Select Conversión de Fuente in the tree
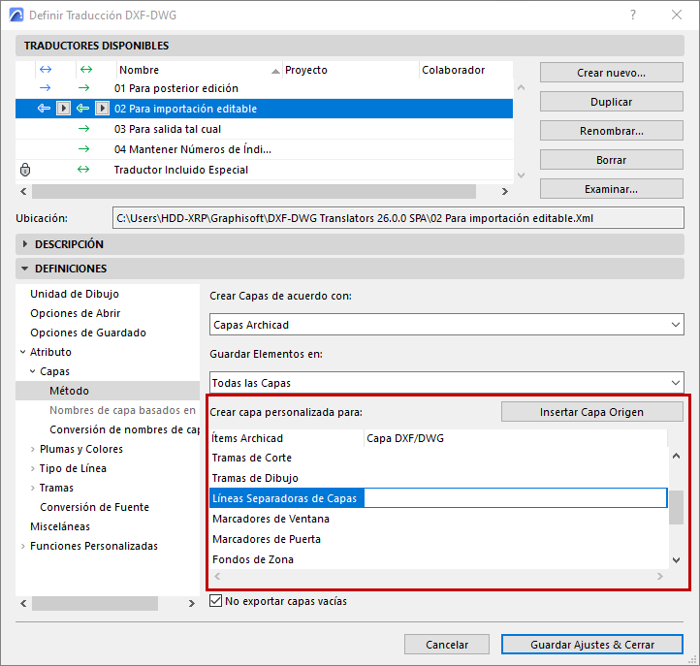 click(94, 507)
